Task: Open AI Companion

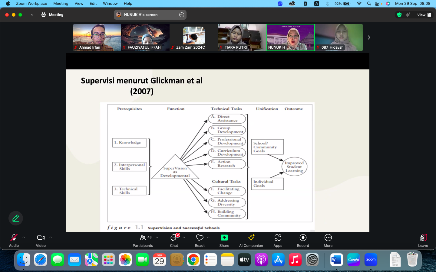Action: [x=251, y=241]
